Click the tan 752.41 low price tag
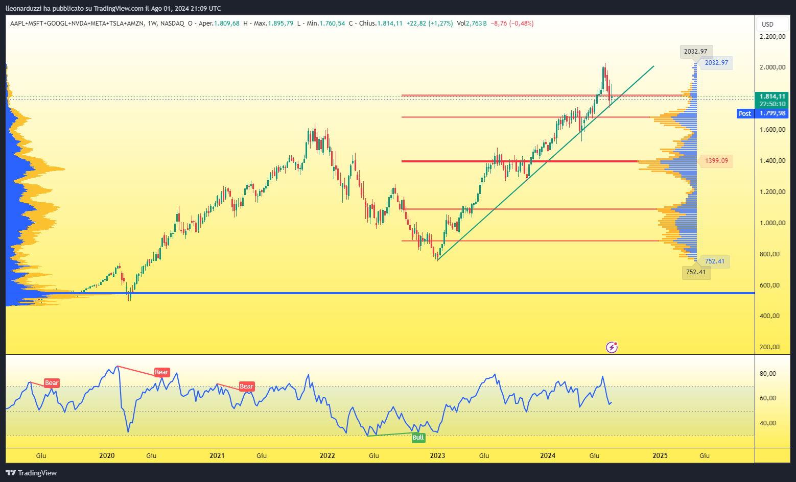Screen dimensions: 796x482 695,272
